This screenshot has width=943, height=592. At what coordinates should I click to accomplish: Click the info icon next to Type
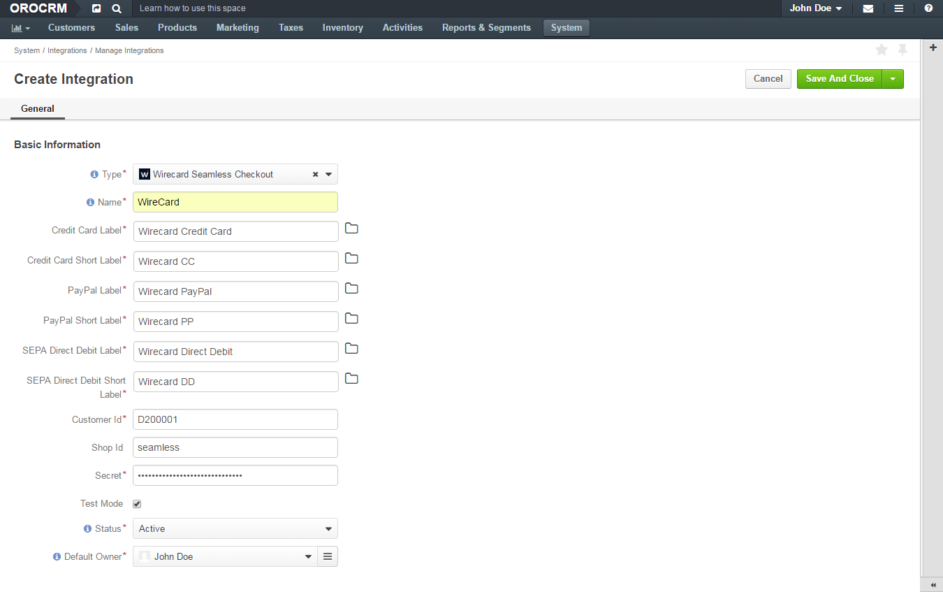[94, 174]
